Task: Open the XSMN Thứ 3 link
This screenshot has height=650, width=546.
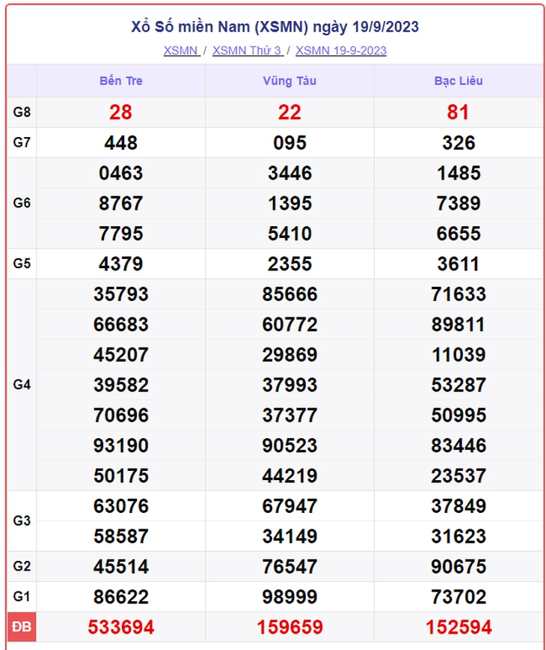Action: coord(248,51)
